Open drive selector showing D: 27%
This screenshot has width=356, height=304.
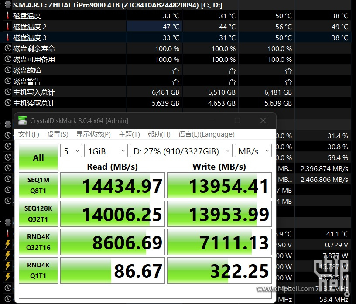click(x=181, y=151)
